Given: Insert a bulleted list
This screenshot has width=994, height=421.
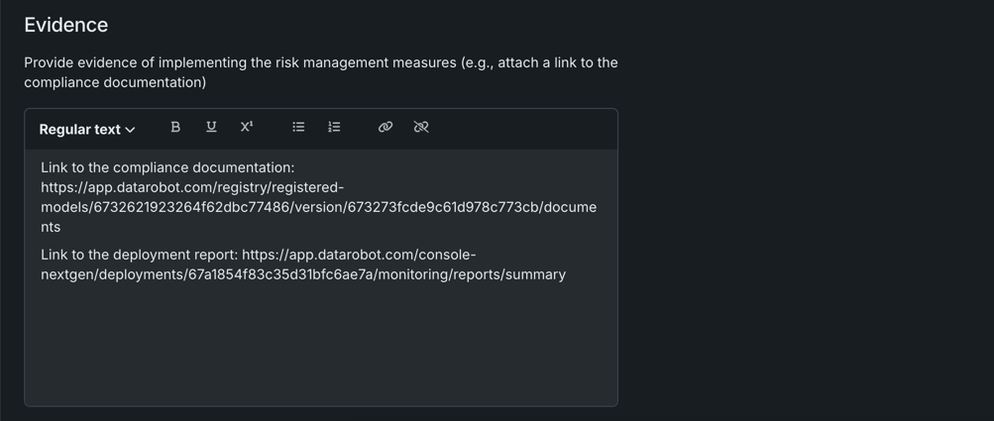Looking at the screenshot, I should click(298, 127).
